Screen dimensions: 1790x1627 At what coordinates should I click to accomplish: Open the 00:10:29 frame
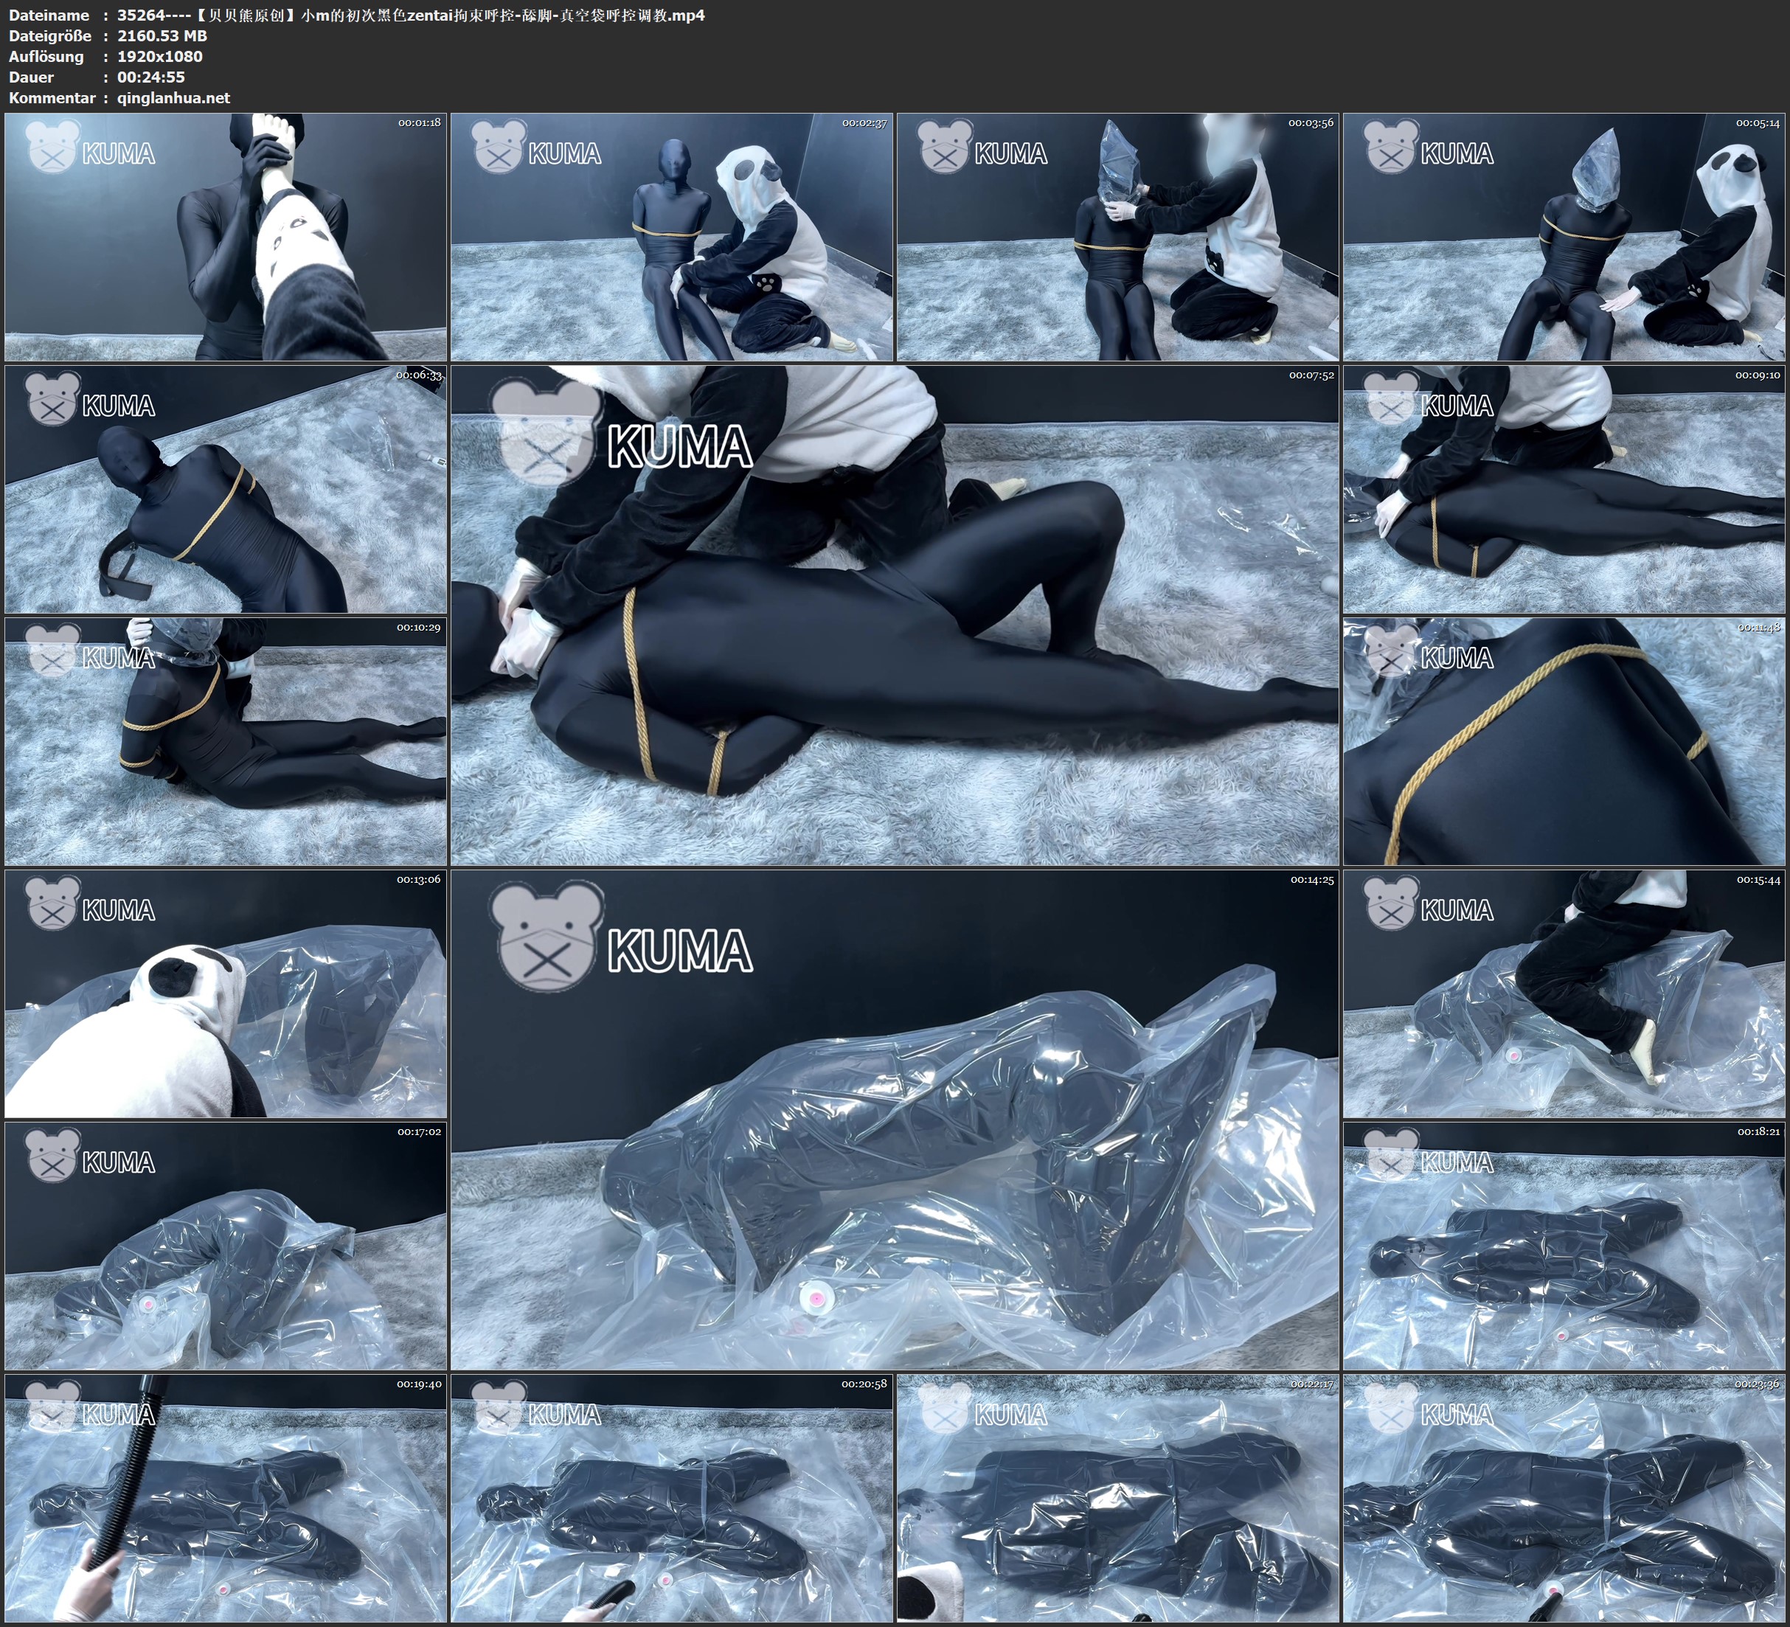[226, 740]
